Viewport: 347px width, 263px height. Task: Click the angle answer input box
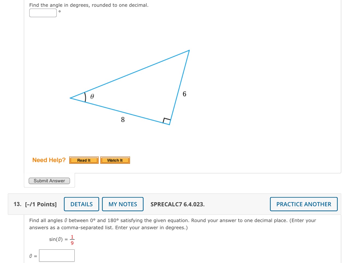point(43,13)
